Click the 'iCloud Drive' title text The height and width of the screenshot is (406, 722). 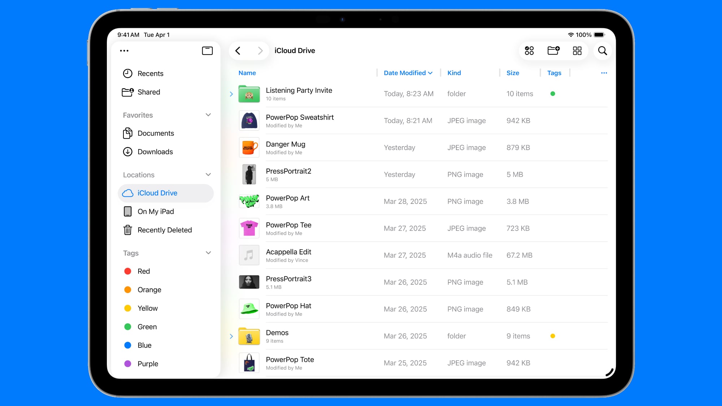click(295, 51)
